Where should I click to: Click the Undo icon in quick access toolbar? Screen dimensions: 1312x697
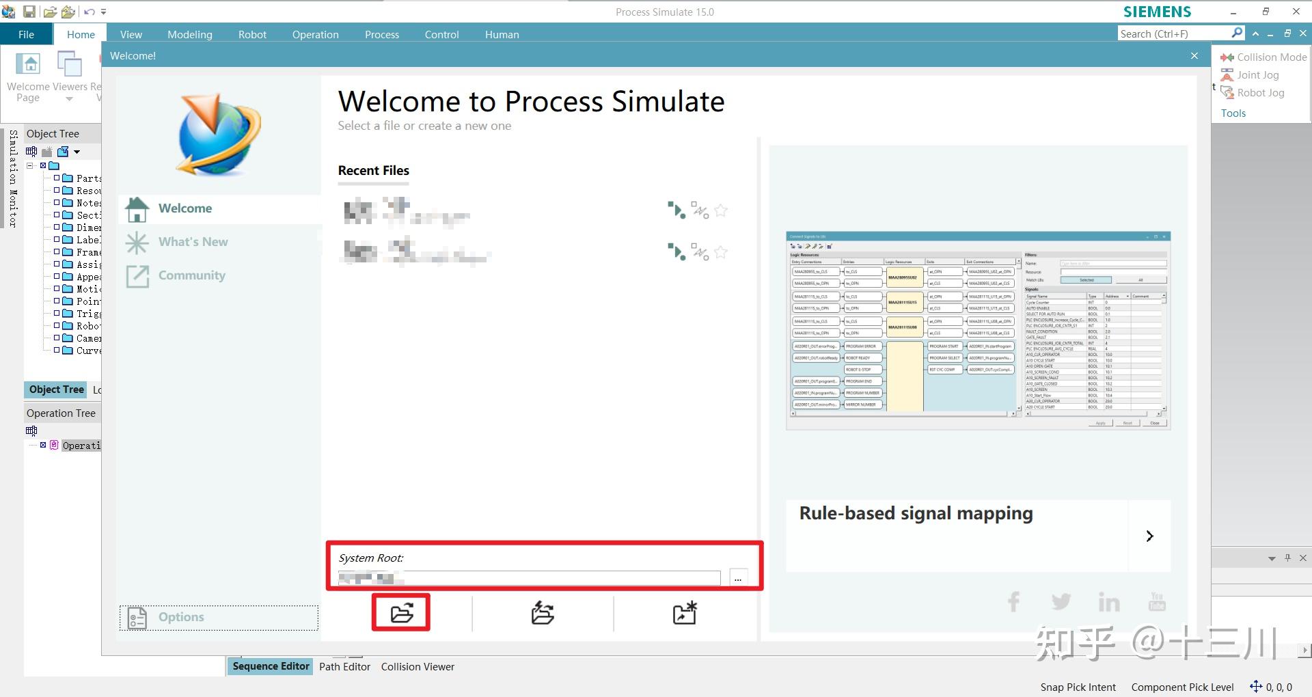(x=88, y=12)
